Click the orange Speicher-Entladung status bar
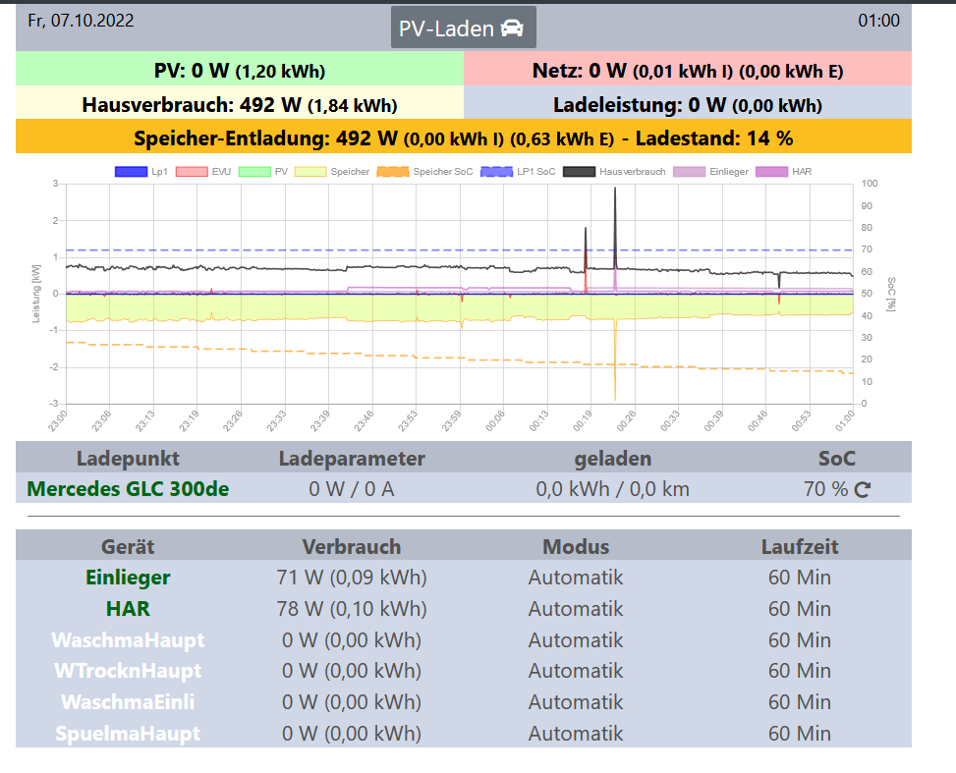Screen dimensions: 956x773 click(463, 138)
